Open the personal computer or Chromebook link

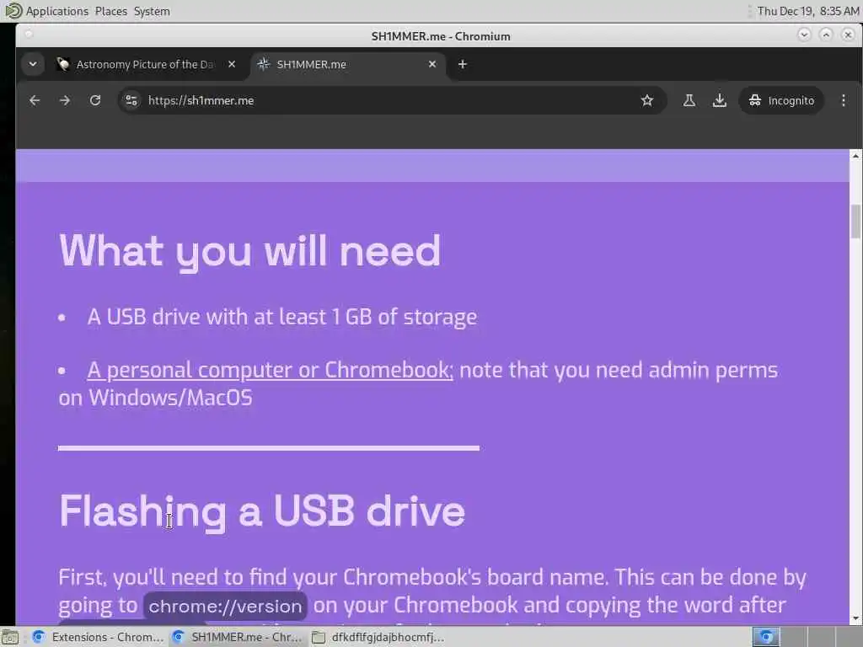(271, 371)
